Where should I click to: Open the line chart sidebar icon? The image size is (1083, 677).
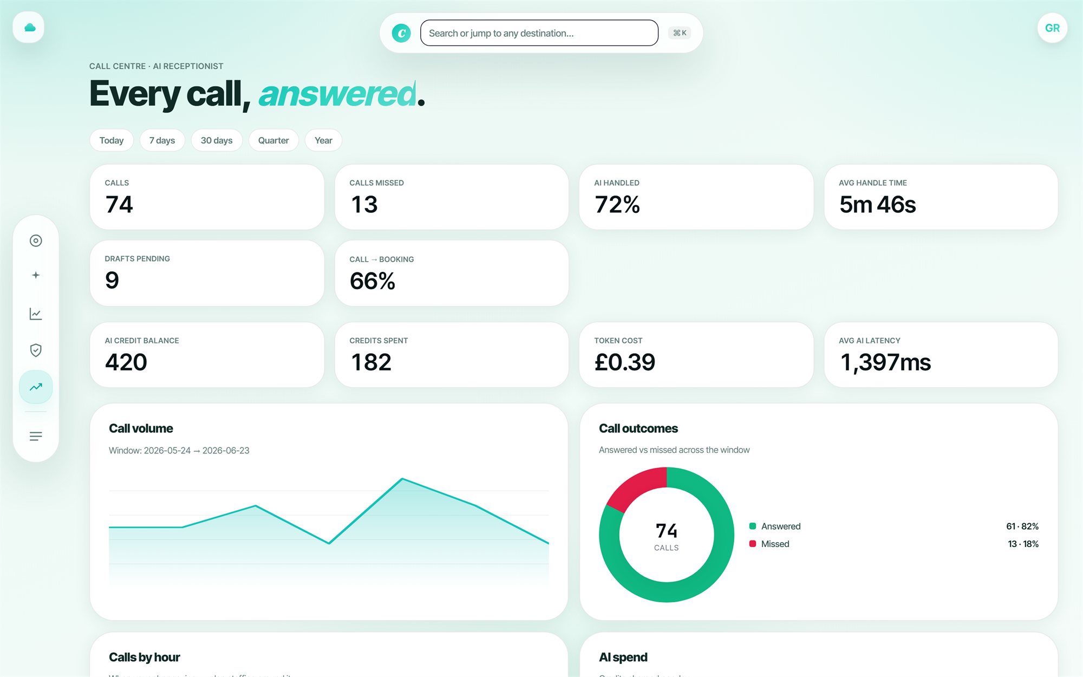point(36,314)
